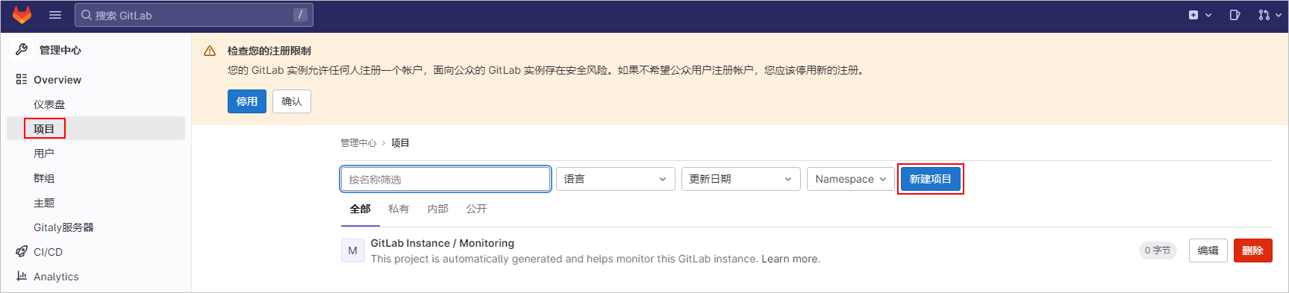Viewport: 1289px width, 293px height.
Task: Click the GitLab fox logo
Action: pyautogui.click(x=22, y=15)
